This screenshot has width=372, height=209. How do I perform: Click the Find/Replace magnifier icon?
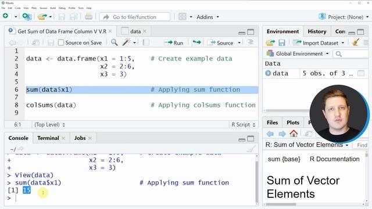115,42
